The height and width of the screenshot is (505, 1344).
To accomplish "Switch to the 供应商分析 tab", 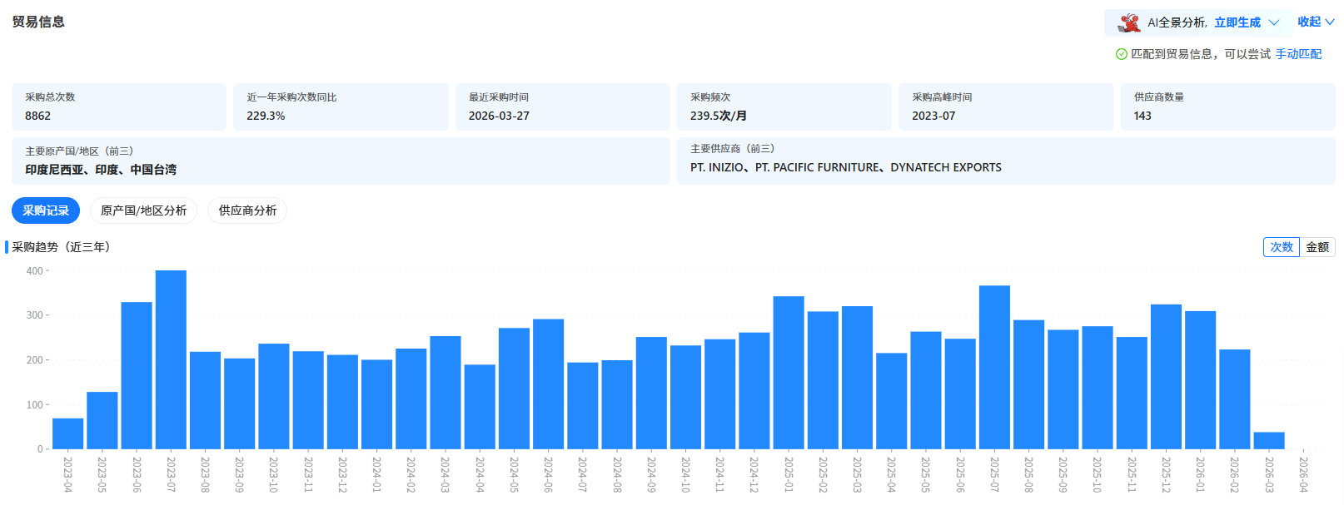I will 247,210.
